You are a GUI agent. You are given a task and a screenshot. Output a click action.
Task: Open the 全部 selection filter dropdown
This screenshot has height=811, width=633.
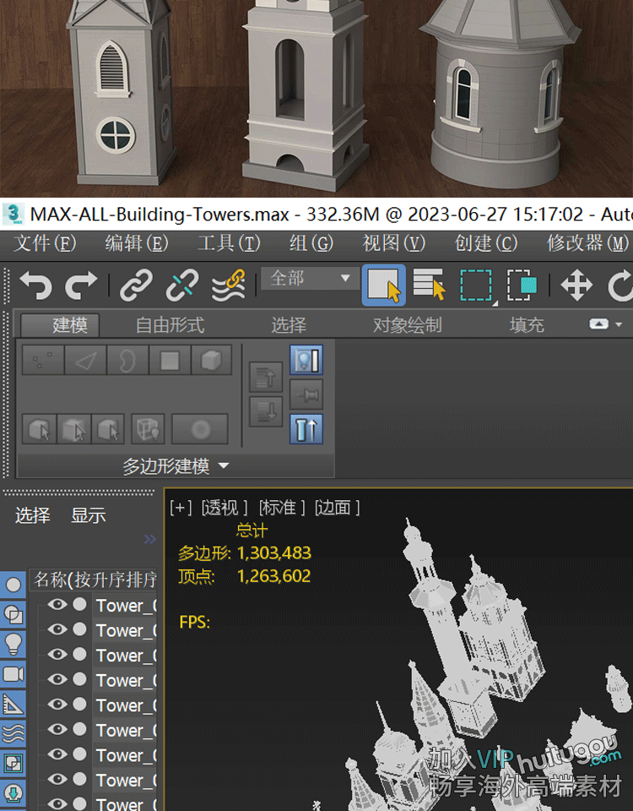pos(309,278)
